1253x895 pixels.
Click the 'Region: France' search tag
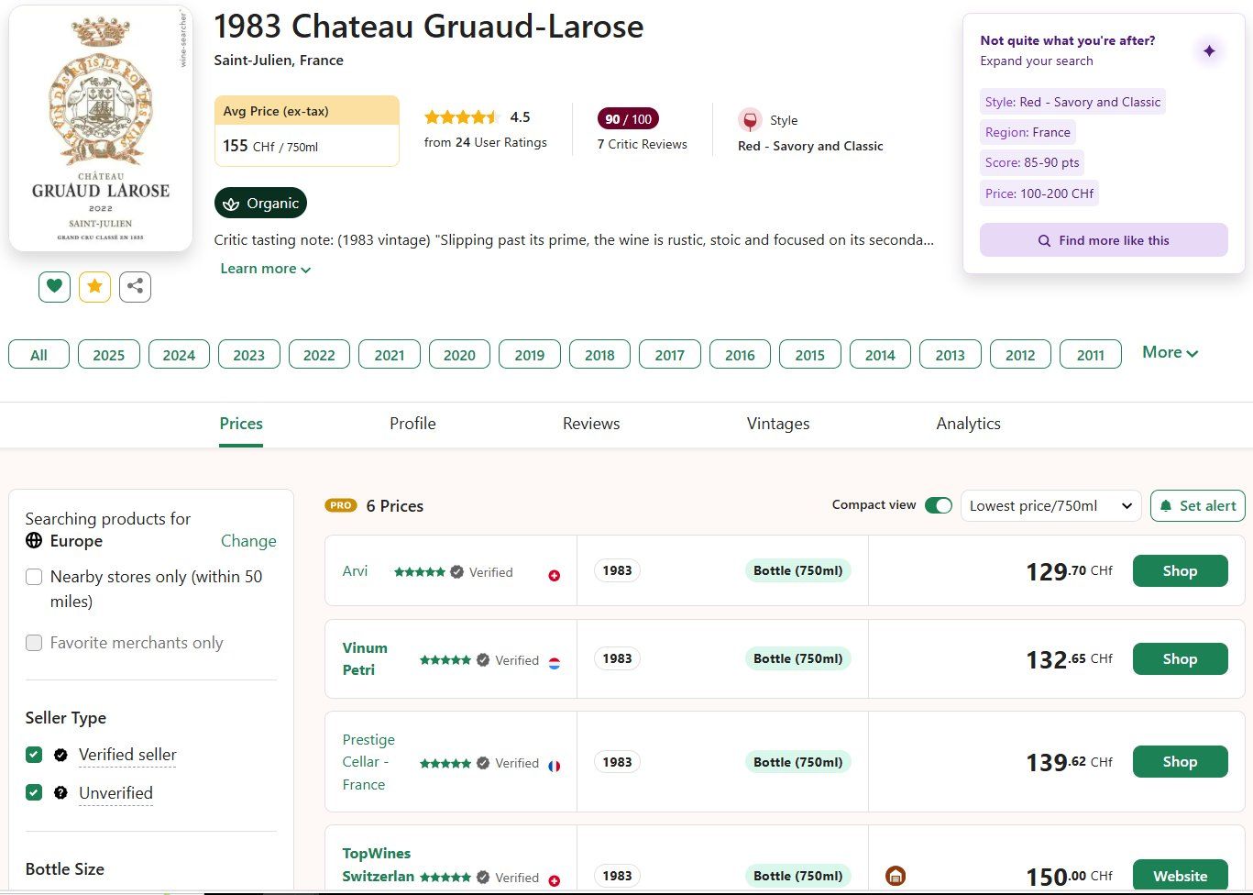click(x=1028, y=132)
